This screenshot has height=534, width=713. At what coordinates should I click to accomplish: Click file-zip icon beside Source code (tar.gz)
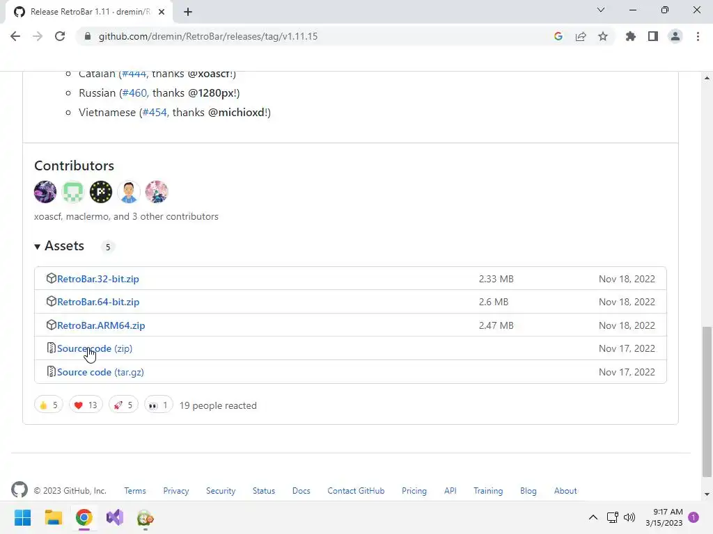click(52, 371)
